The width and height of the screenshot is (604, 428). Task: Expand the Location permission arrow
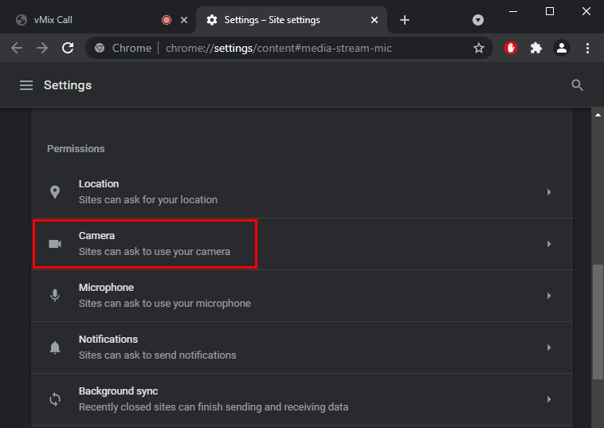[548, 192]
